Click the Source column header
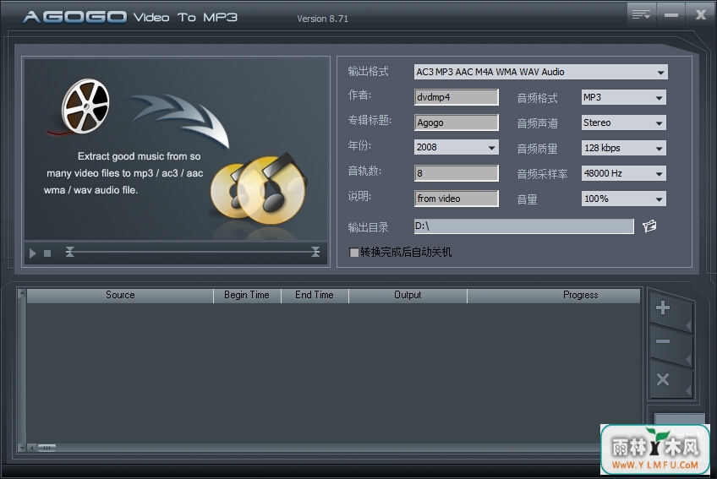 coord(120,296)
